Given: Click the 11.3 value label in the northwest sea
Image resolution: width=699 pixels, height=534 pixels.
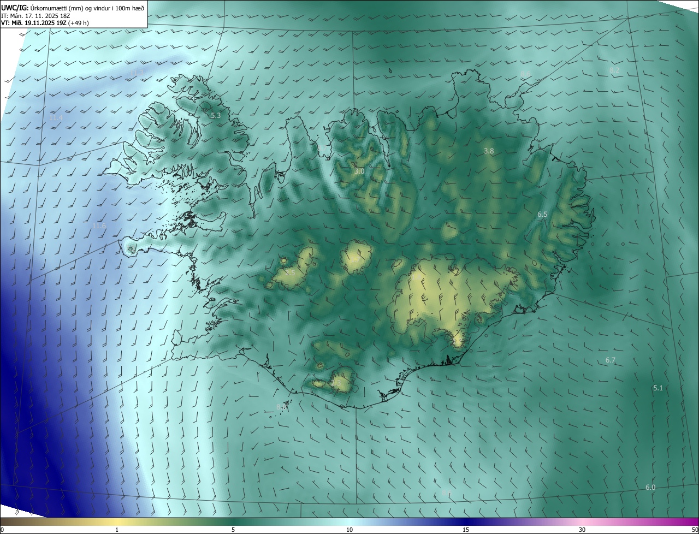Looking at the screenshot, I should click(x=137, y=73).
